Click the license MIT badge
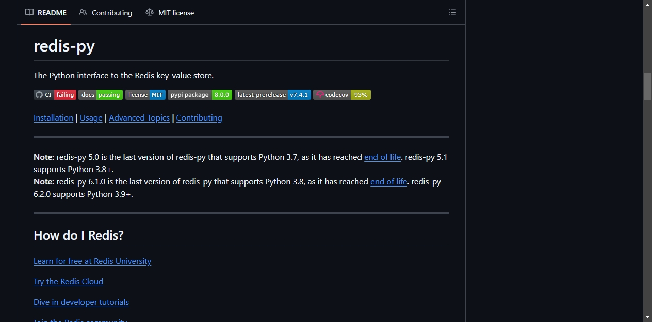 (x=145, y=95)
